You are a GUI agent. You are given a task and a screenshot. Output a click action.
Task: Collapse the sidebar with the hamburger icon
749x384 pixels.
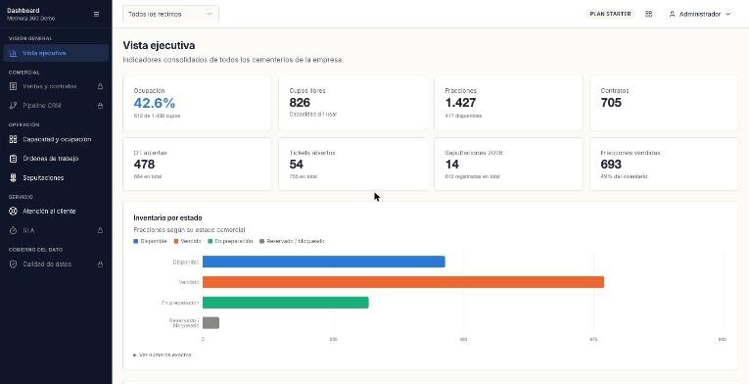pyautogui.click(x=97, y=15)
